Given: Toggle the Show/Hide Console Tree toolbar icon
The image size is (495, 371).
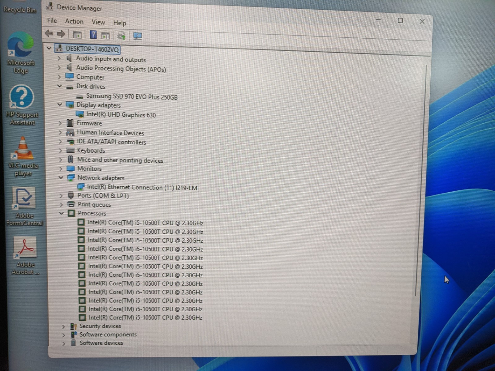Looking at the screenshot, I should point(77,35).
